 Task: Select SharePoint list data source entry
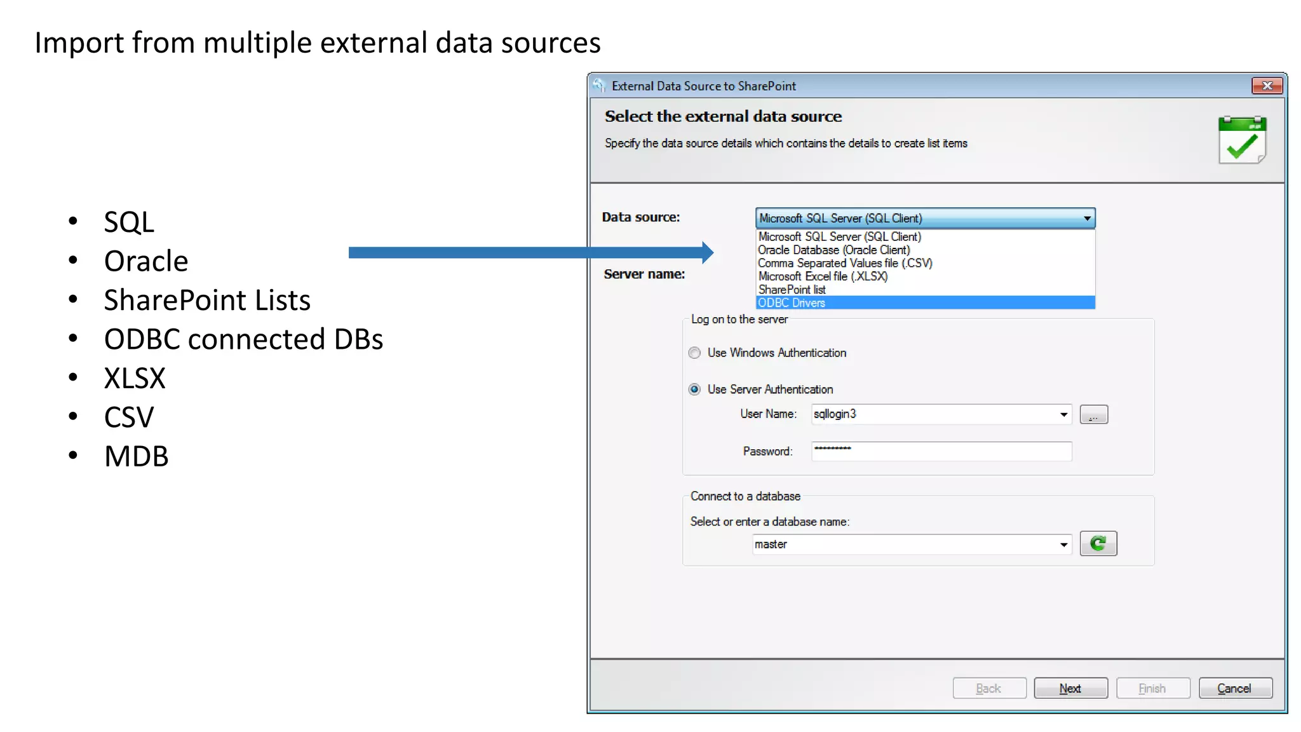click(x=792, y=290)
